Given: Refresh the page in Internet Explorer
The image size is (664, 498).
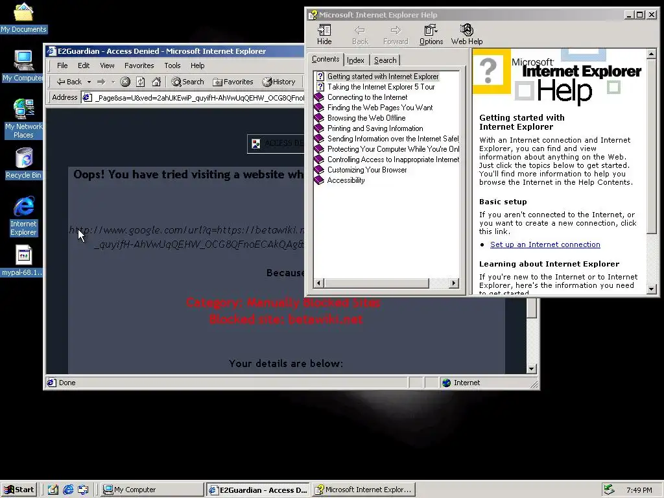Looking at the screenshot, I should pos(141,82).
